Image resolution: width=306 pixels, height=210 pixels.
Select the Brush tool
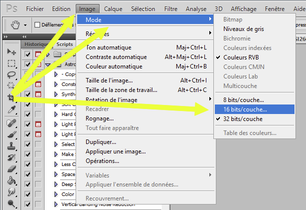12,134
